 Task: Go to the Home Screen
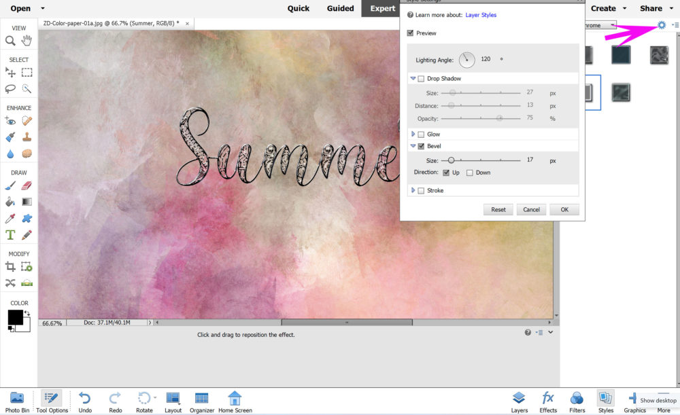point(235,401)
